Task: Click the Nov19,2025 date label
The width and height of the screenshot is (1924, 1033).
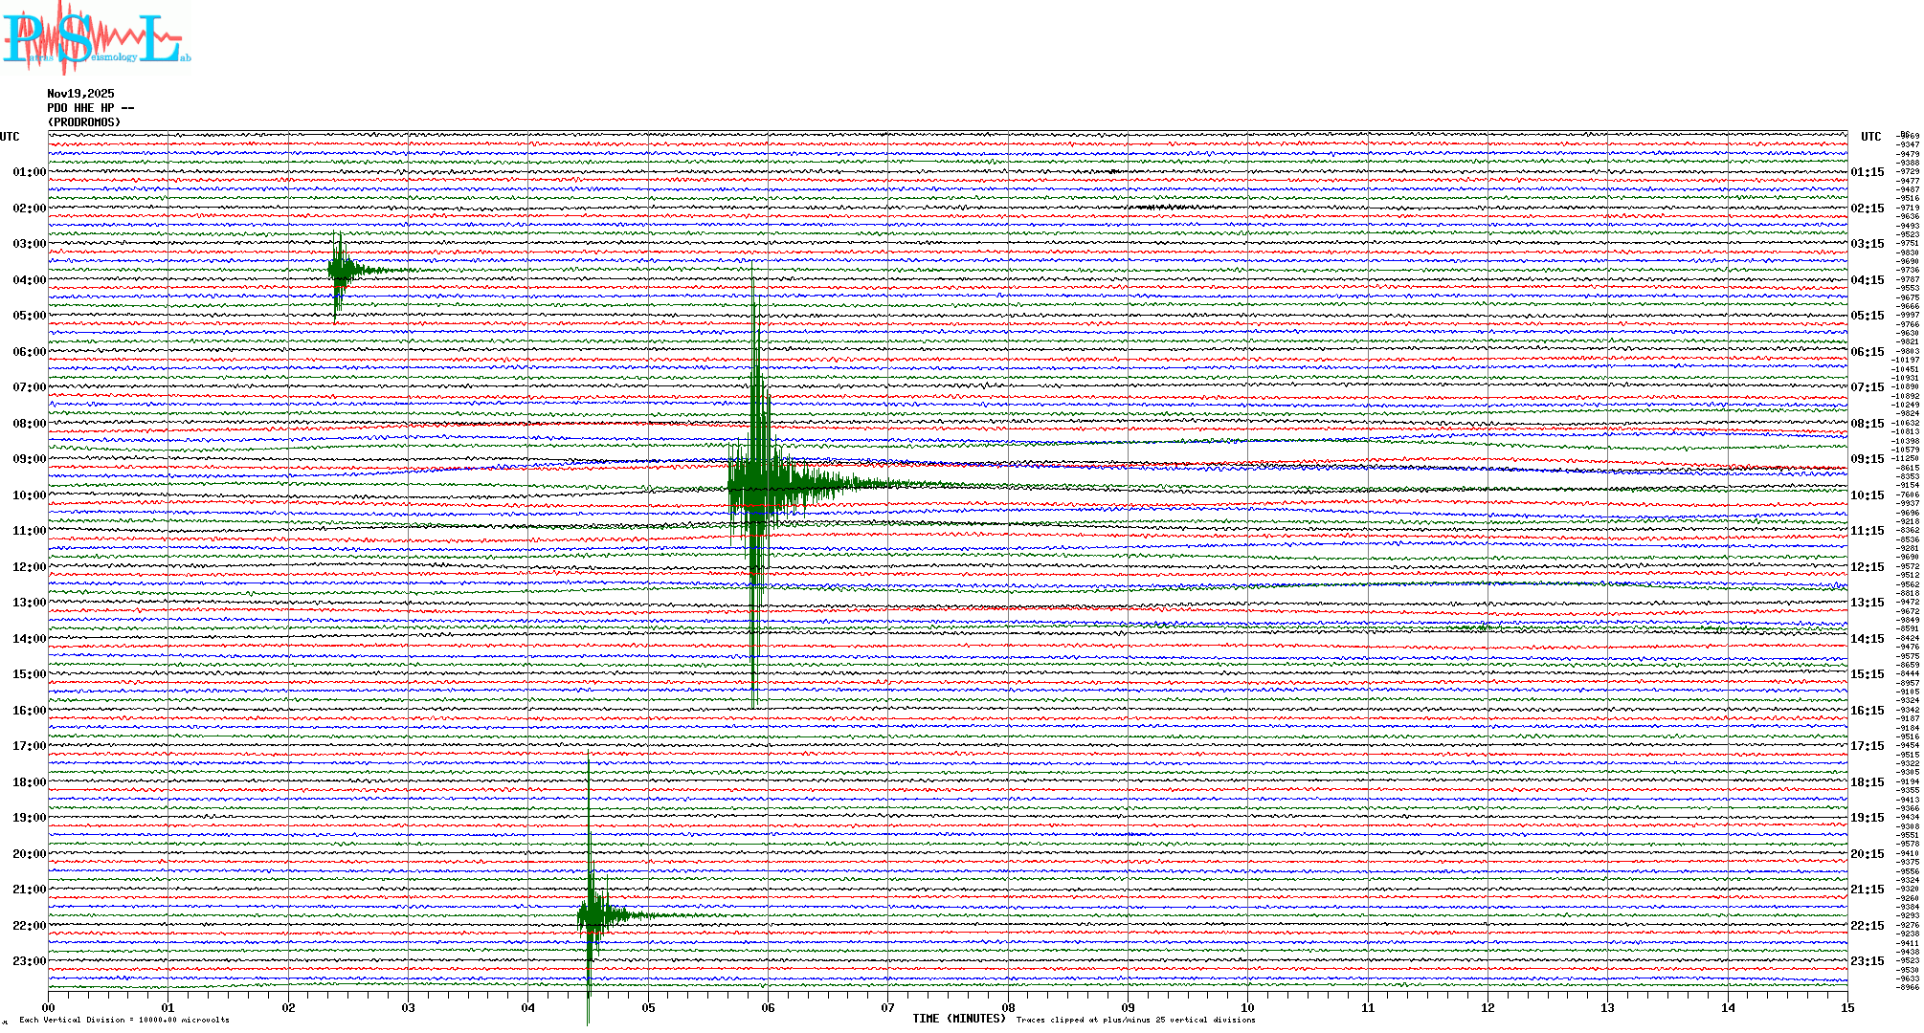Action: coord(80,94)
